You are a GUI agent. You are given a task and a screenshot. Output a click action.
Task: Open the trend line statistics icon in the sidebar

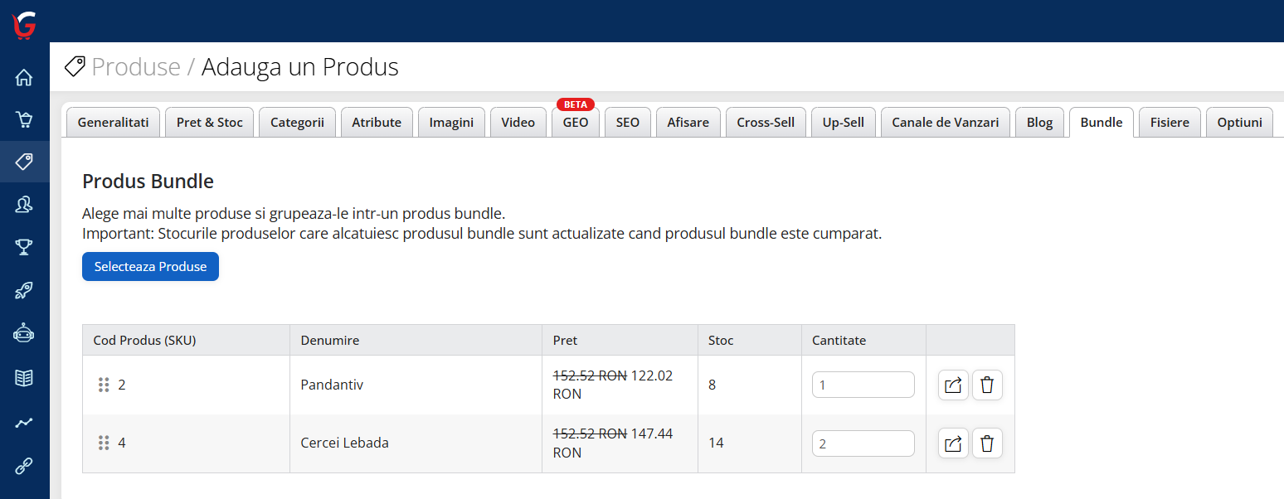tap(24, 423)
